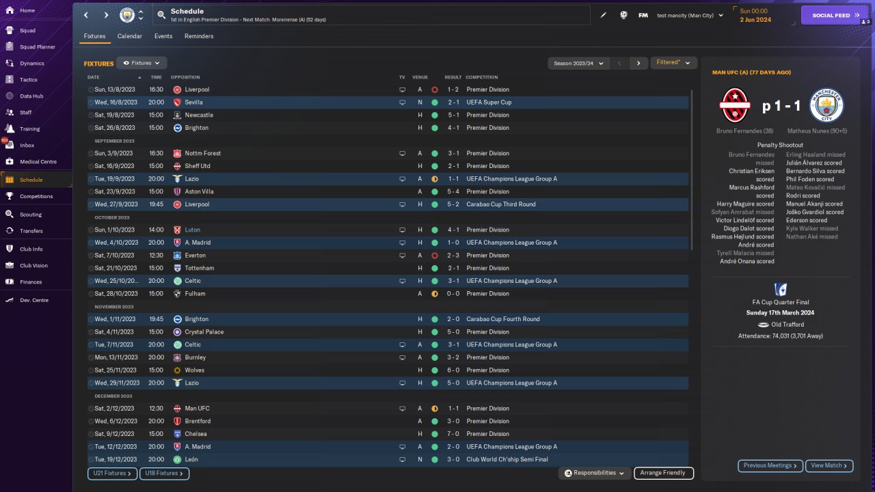Screen dimensions: 875x492
Task: Navigate forward with the right arrow
Action: point(106,15)
